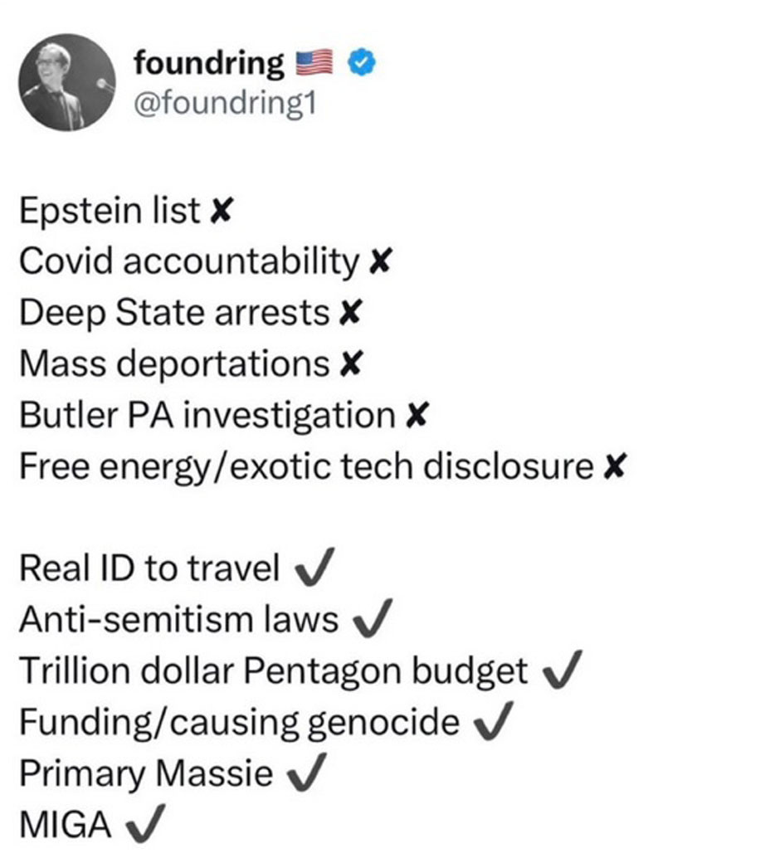765x868 pixels.
Task: Click the checkmark after Anti-semitism laws
Action: click(x=373, y=620)
